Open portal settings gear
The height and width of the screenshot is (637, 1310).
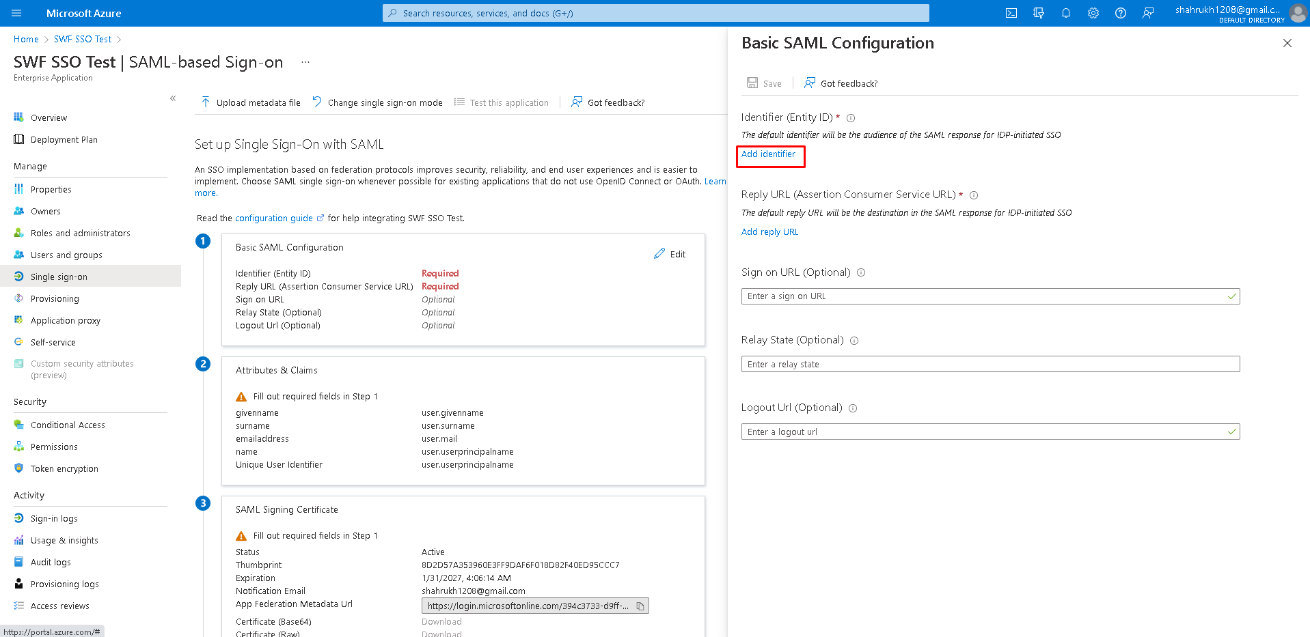tap(1093, 13)
